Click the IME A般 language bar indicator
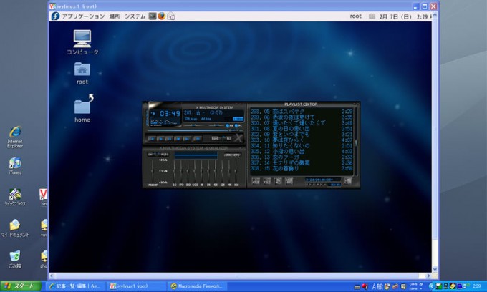Viewport: 487px width, 292px height. tap(377, 286)
